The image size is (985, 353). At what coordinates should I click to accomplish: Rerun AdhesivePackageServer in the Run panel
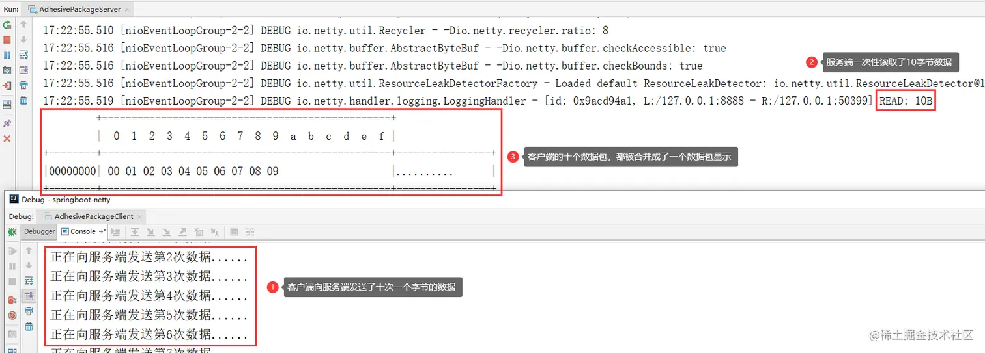(7, 25)
